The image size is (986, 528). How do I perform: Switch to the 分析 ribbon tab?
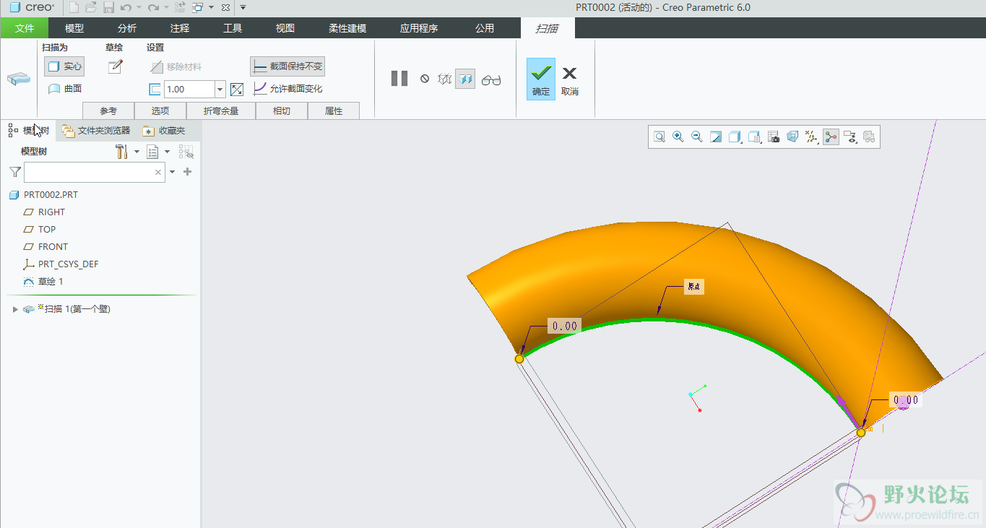tap(127, 28)
